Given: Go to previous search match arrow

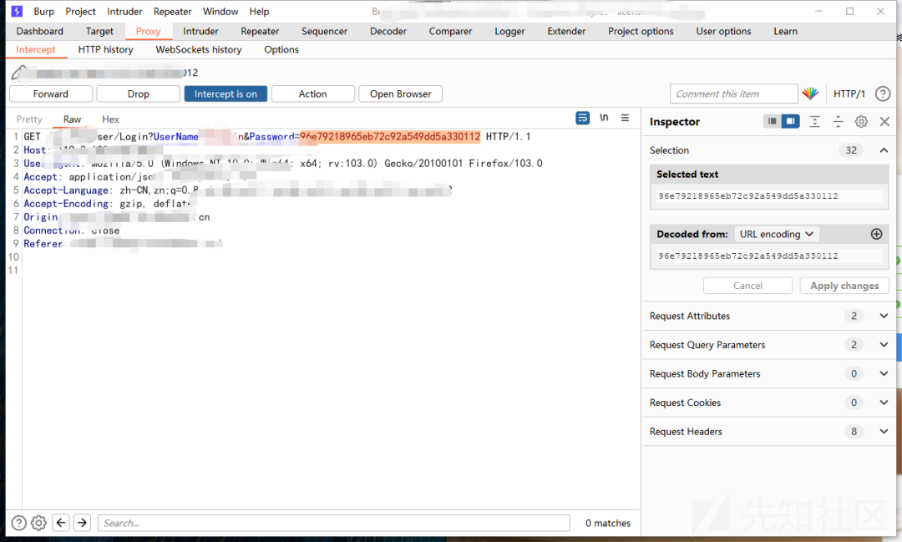Looking at the screenshot, I should point(61,523).
